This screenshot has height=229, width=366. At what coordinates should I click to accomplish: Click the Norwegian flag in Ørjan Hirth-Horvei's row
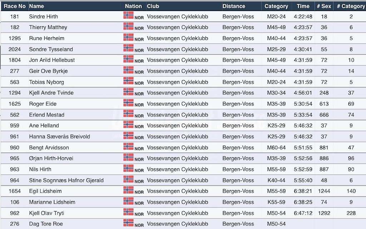128,157
